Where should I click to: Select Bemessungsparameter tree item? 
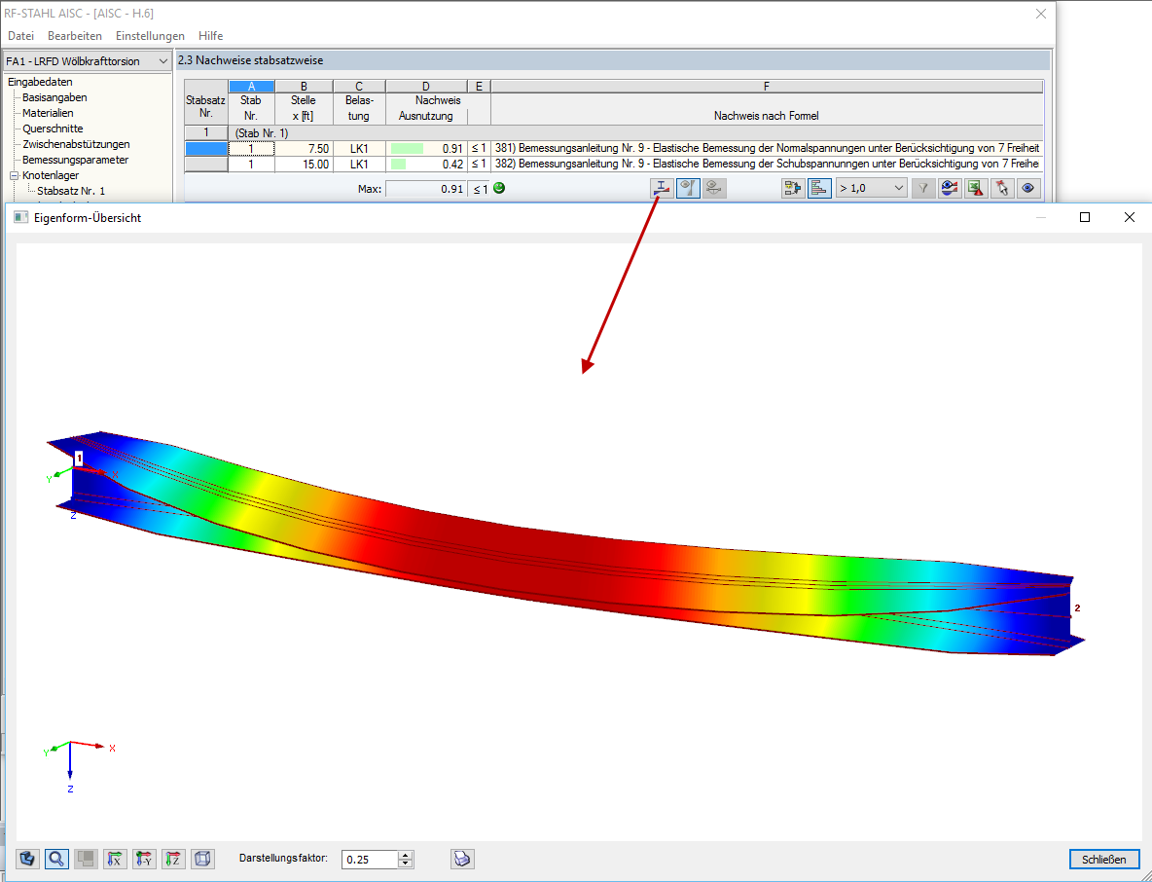click(x=75, y=160)
